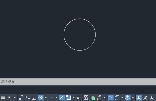Screen dimensions: 156x101
Task: Toggle 2D Object Snap
Action: coord(68,98)
